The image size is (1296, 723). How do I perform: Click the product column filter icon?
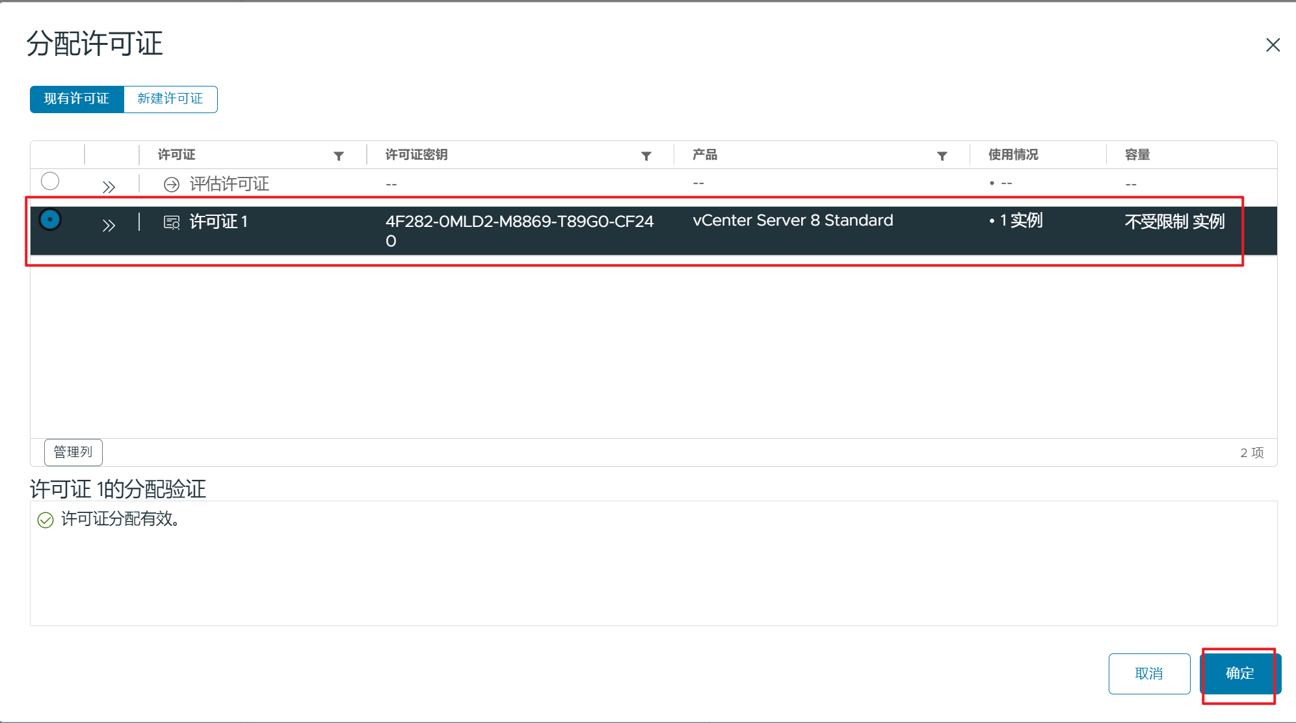pos(942,156)
